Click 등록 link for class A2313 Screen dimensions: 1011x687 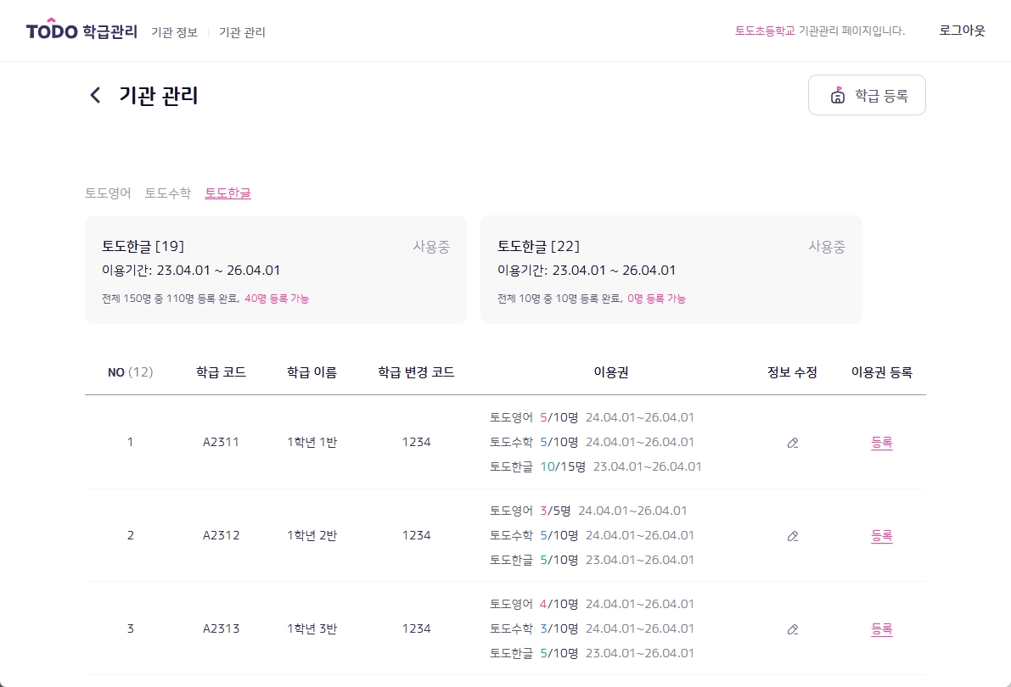point(881,629)
